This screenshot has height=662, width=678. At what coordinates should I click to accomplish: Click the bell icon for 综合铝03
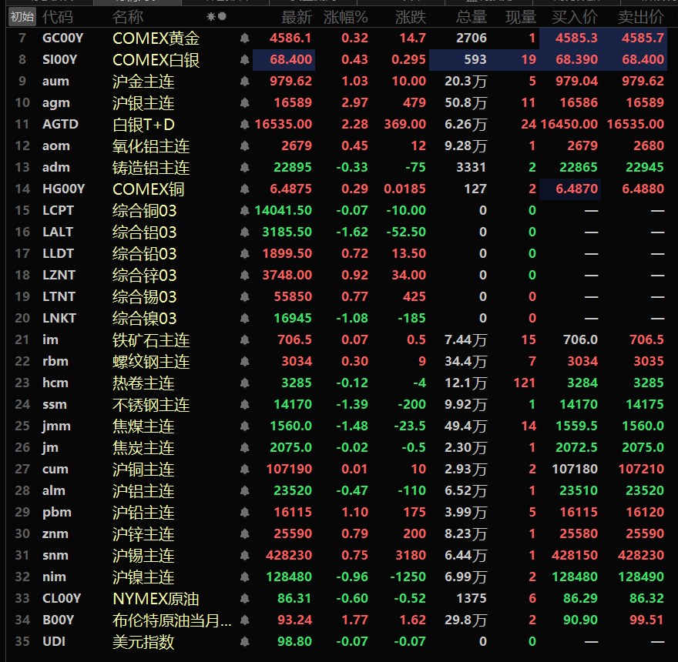[245, 232]
